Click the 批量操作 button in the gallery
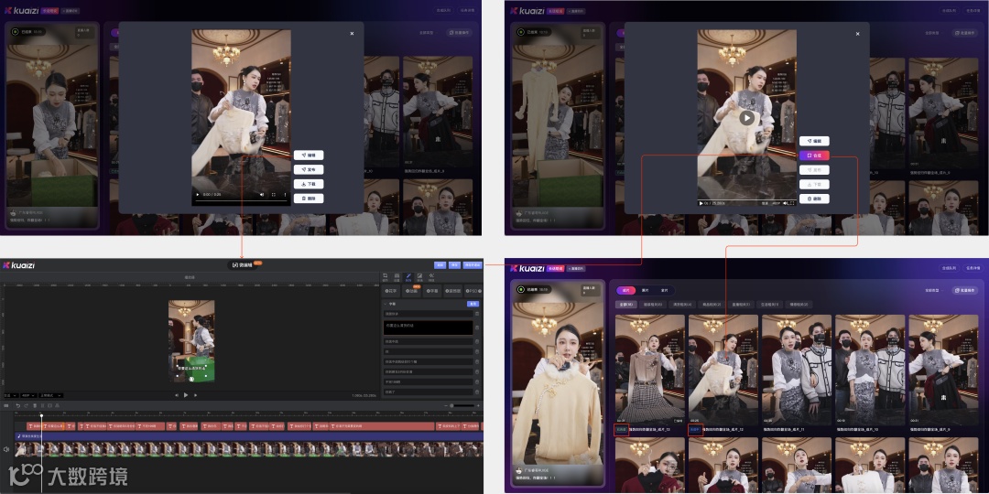This screenshot has height=494, width=989. [x=965, y=291]
